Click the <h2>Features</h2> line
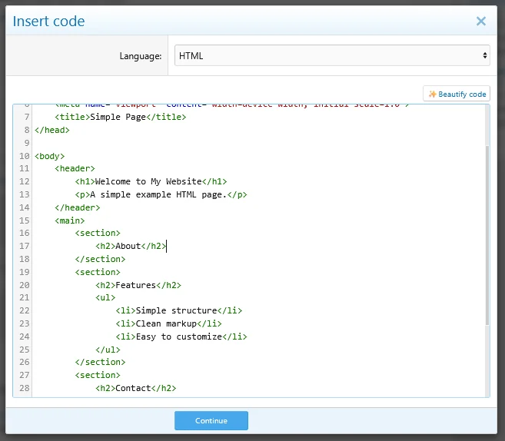Viewport: 505px width, 441px height. (x=138, y=285)
